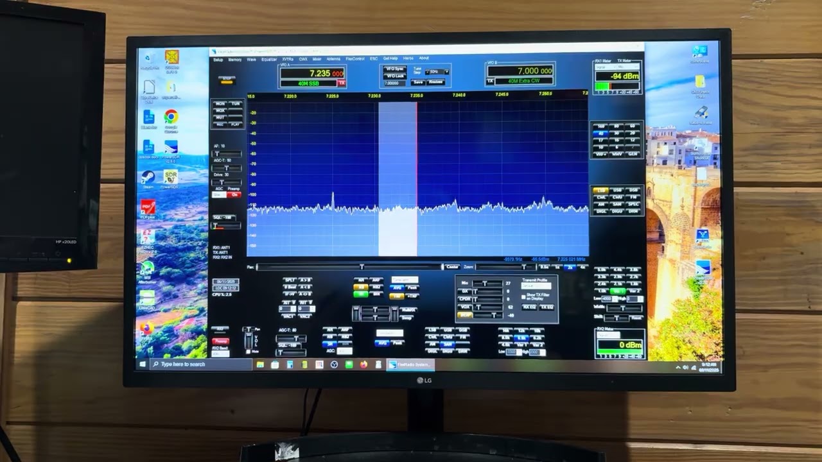The image size is (822, 462).
Task: Click the Preamp button for RX2
Action: click(220, 341)
